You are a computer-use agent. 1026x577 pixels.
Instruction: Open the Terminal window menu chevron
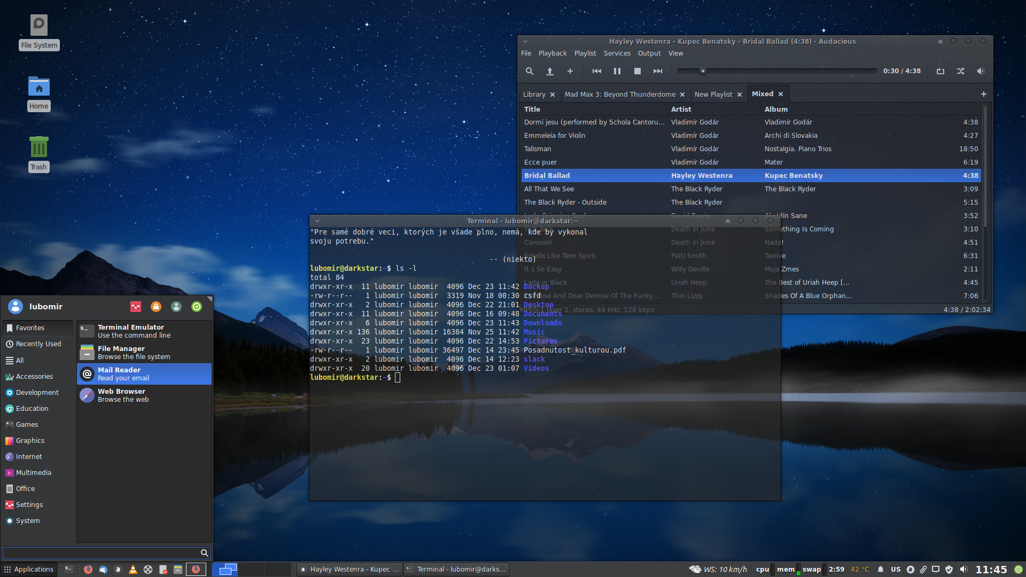click(x=317, y=221)
